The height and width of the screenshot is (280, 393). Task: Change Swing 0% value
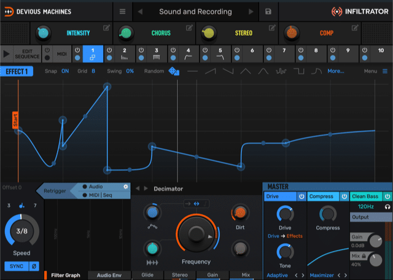coord(130,71)
